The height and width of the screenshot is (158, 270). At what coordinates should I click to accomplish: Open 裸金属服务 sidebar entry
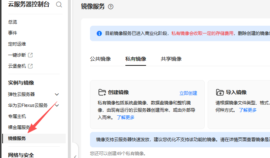19,127
